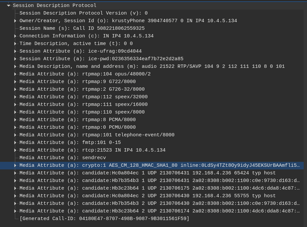Expand Time Description active time row
307x227 pixels.
click(15, 44)
